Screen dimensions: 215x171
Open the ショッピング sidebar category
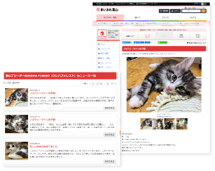pos(105,49)
